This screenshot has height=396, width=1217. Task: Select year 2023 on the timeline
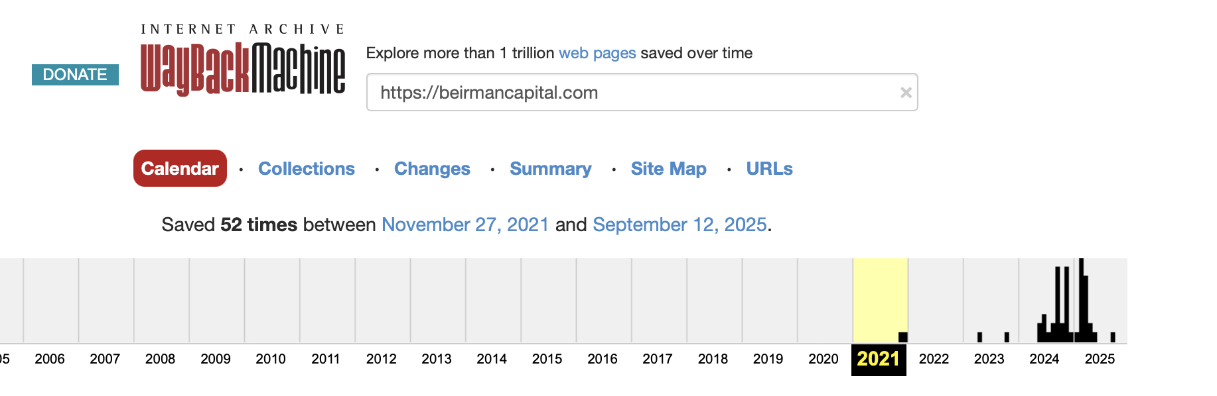click(989, 359)
